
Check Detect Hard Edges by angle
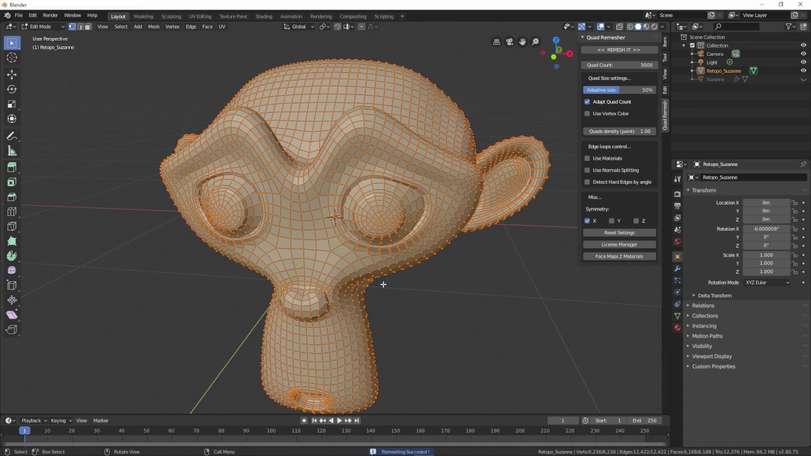tap(587, 182)
